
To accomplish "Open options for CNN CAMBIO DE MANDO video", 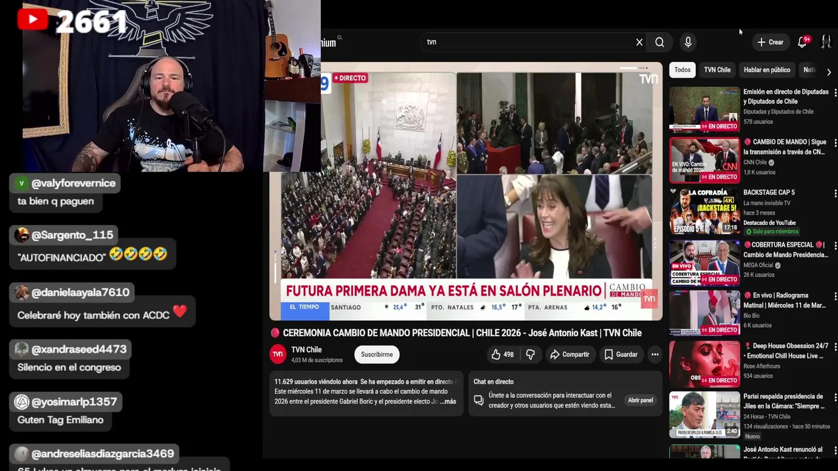I will pyautogui.click(x=835, y=143).
